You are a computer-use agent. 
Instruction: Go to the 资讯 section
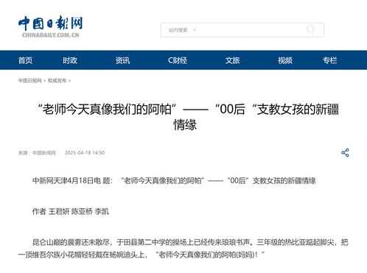122,60
